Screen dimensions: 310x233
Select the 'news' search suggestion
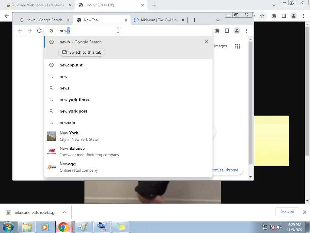pos(128,88)
